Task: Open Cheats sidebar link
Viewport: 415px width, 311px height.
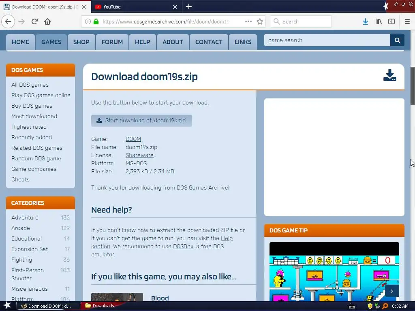Action: point(20,179)
